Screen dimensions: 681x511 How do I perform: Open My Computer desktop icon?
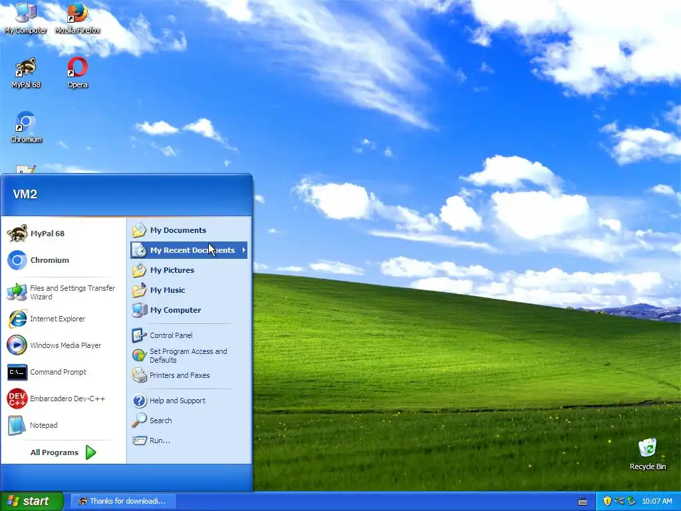coord(26,17)
